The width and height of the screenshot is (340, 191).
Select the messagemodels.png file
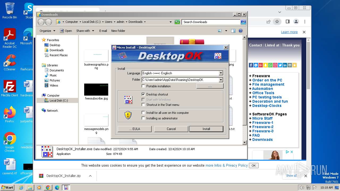(96, 124)
